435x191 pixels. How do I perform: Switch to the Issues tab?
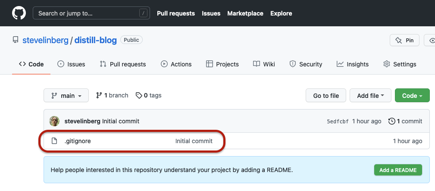click(71, 64)
